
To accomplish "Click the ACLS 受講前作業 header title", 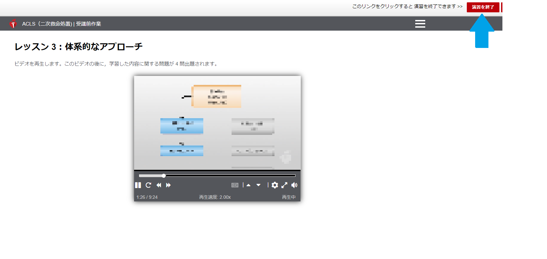I will point(62,24).
